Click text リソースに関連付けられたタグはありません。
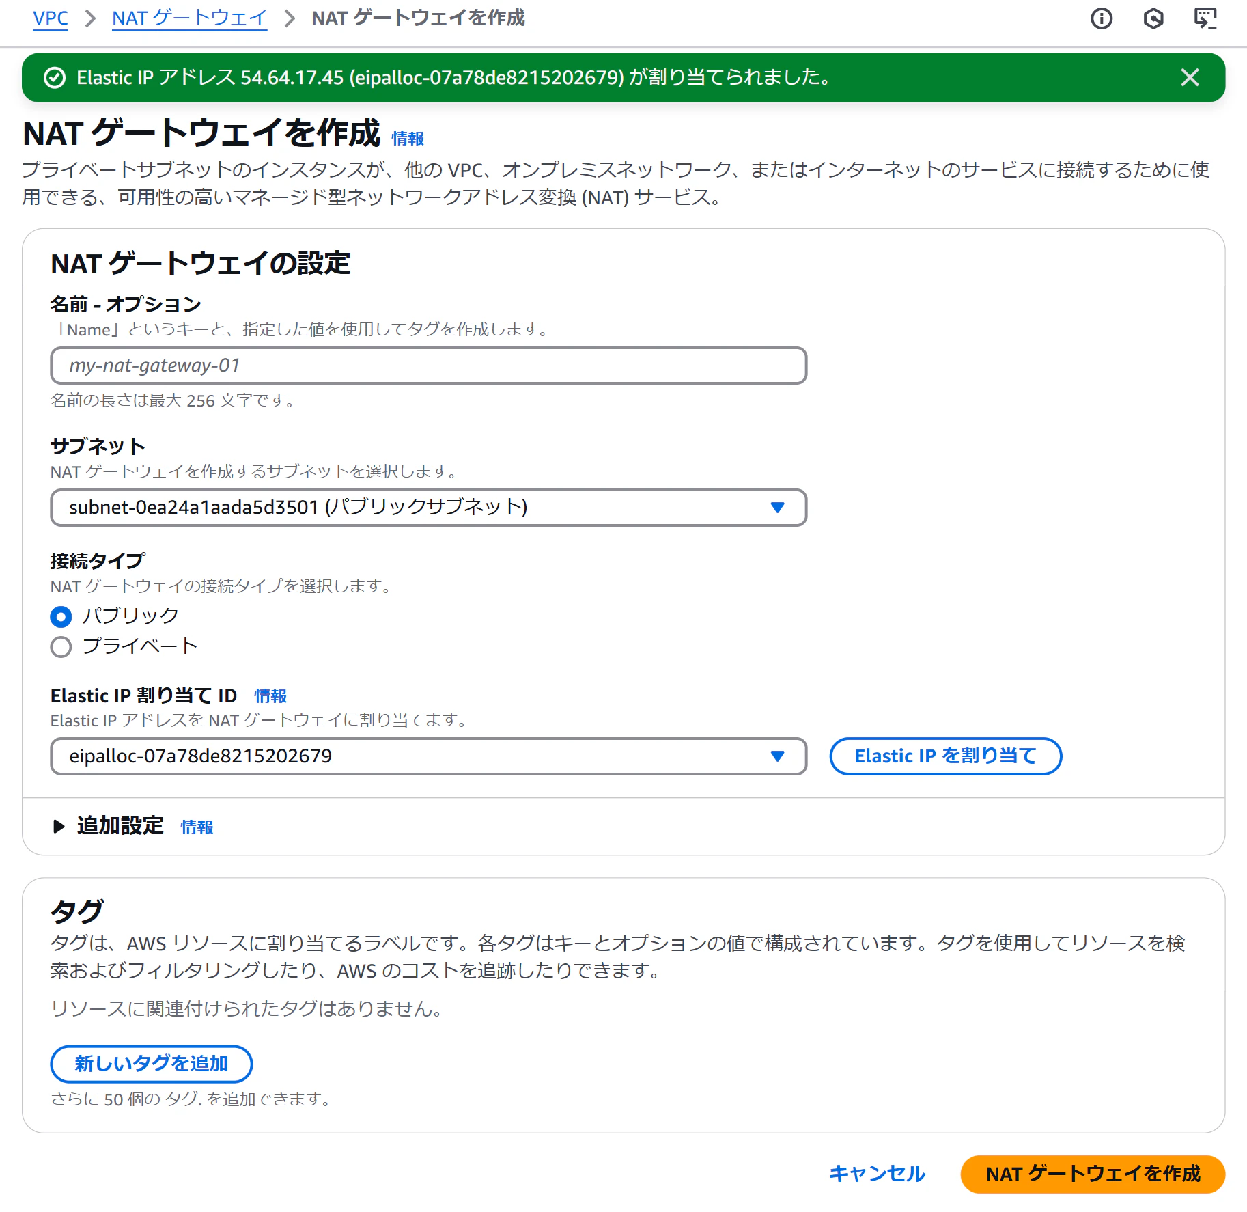This screenshot has height=1212, width=1247. pyautogui.click(x=249, y=1008)
